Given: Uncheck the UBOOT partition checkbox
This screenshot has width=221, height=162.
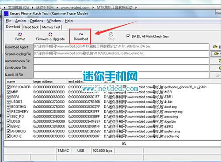Looking at the screenshot, I should click(x=8, y=102).
